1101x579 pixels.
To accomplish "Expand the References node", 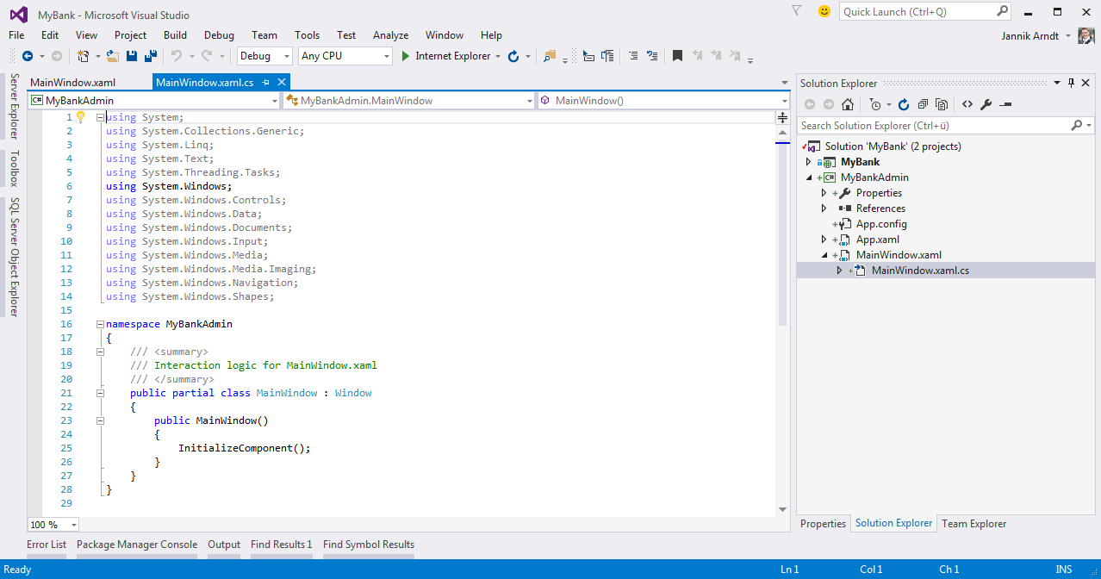I will coord(824,209).
